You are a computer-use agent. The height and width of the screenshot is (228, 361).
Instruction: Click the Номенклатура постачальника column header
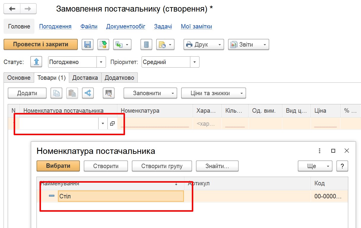coord(68,111)
